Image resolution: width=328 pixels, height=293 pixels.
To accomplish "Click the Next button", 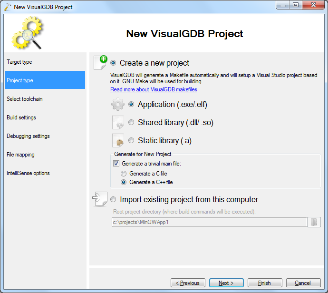I will click(226, 283).
